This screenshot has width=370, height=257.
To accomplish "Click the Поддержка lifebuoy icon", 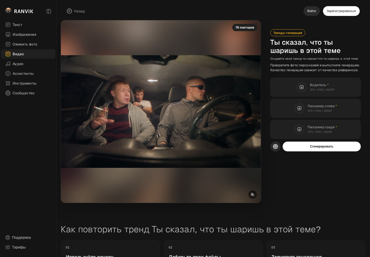I will (8, 237).
